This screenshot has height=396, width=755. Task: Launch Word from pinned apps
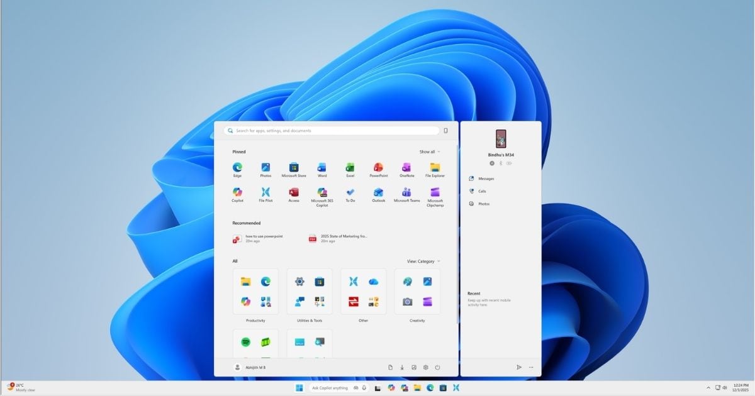click(322, 170)
